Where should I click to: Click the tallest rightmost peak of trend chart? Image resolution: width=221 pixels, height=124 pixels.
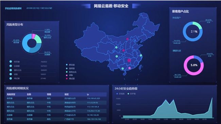pyautogui.click(x=212, y=98)
